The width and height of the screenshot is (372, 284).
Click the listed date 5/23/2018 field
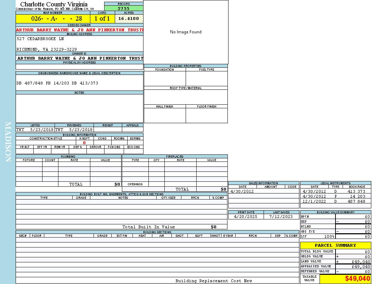(x=41, y=130)
